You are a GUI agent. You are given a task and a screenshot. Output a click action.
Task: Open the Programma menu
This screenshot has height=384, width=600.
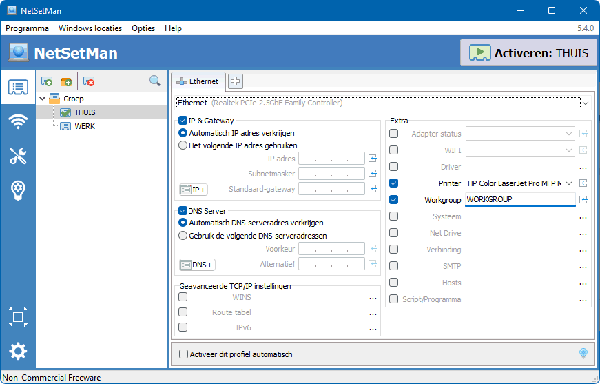point(27,28)
